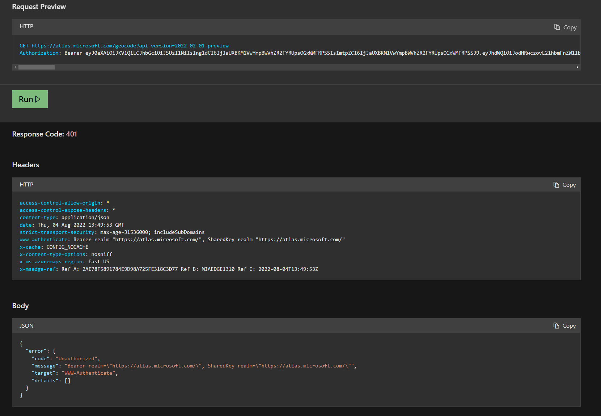Click the left arrow of the request scrollbar
The image size is (601, 416).
click(15, 67)
